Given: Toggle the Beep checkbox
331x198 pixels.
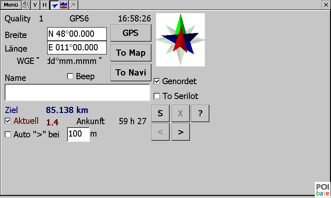Looking at the screenshot, I should pyautogui.click(x=70, y=76).
